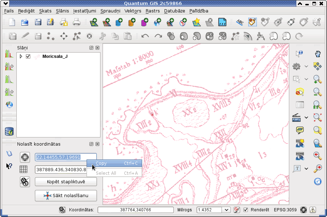Click the New Bookmark icon
Image resolution: width=327 pixels, height=217 pixels.
pos(300,143)
